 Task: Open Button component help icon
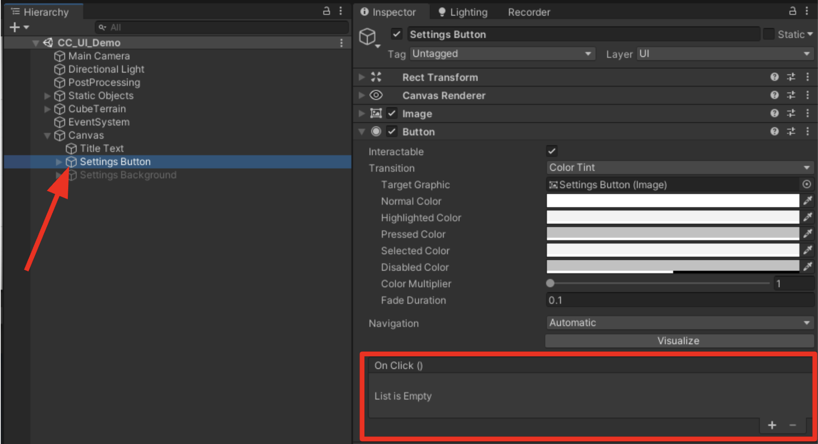pos(774,132)
